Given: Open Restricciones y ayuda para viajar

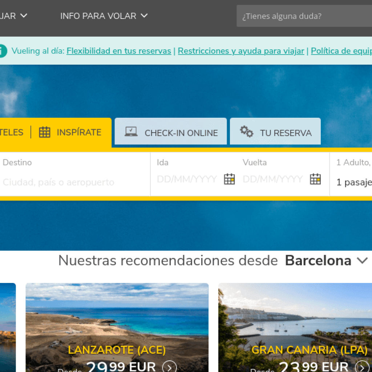Looking at the screenshot, I should coord(241,51).
